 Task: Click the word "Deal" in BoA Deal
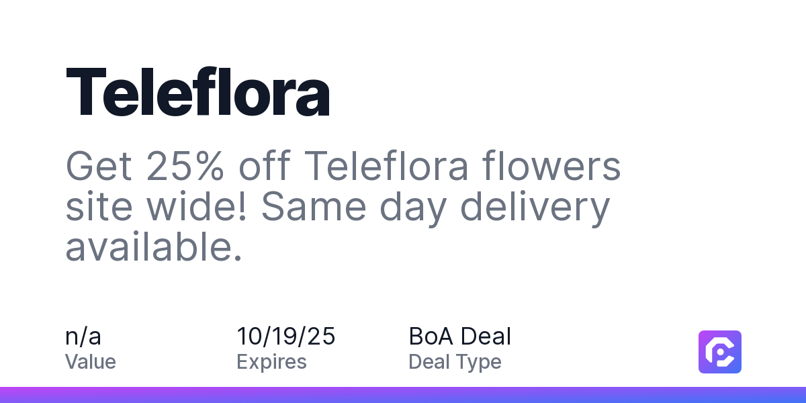tap(486, 336)
